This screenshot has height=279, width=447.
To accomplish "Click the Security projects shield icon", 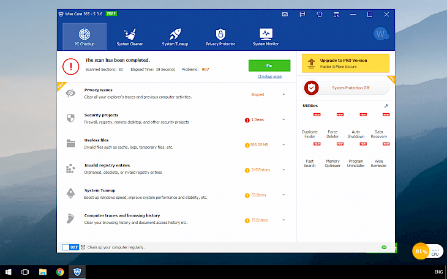I will tap(70, 118).
